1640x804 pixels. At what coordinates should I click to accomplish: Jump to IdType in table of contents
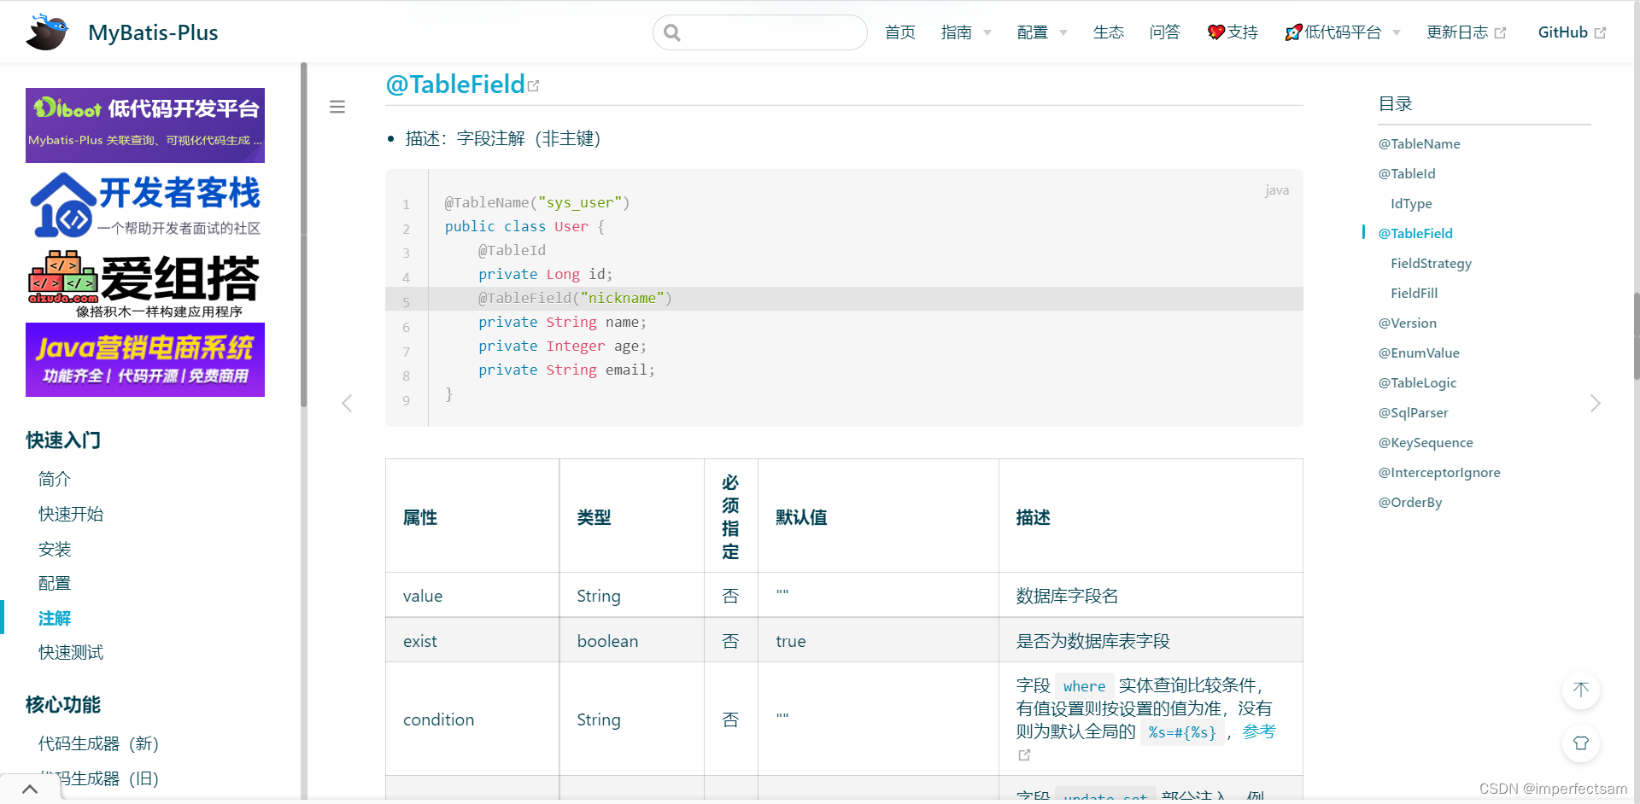pos(1411,203)
